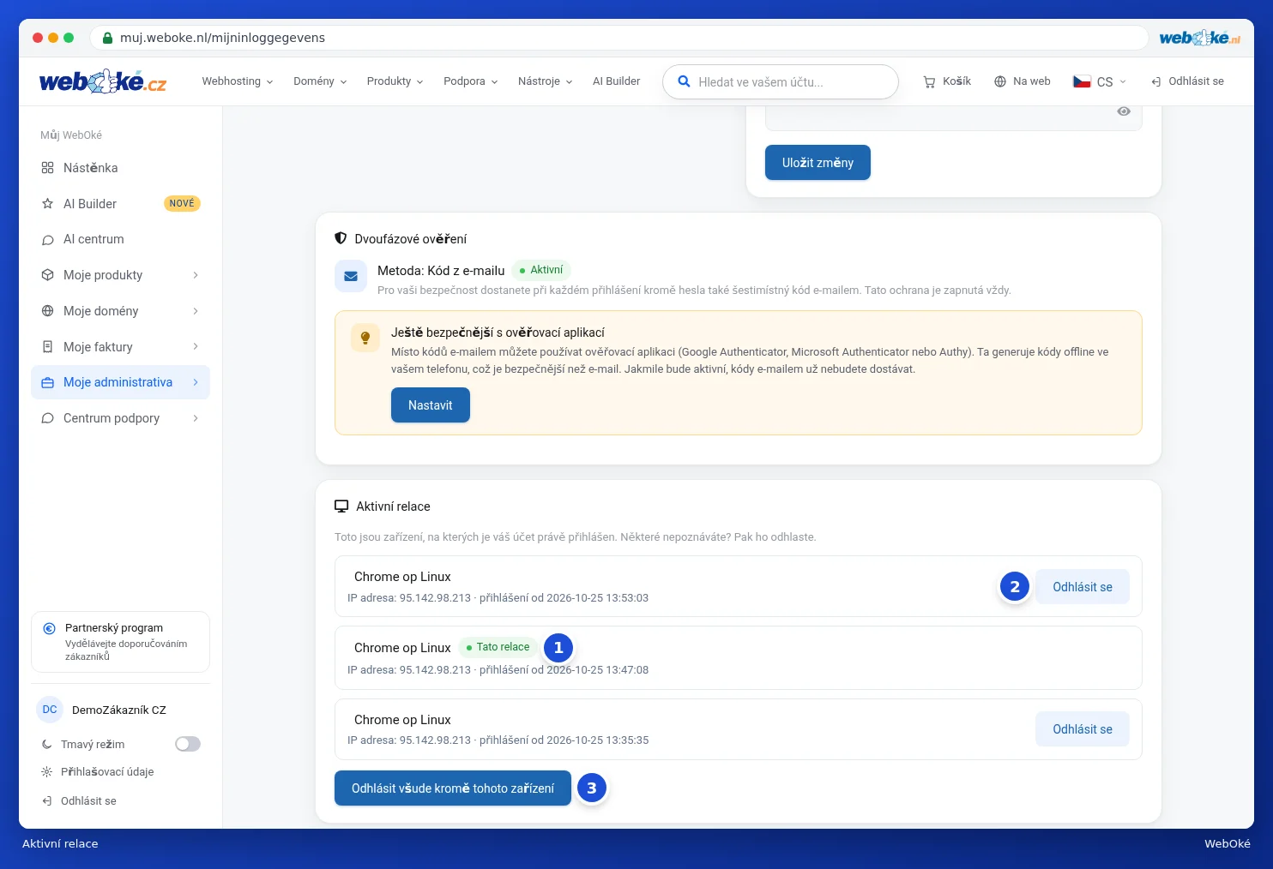Click the e-mail envelope method icon
Viewport: 1273px width, 869px height.
tap(351, 277)
